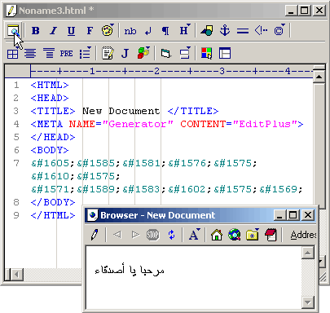Open browser font size dropdown
330x313 pixels.
click(195, 235)
